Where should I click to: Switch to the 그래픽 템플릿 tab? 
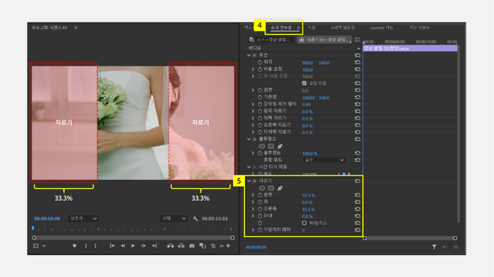(342, 28)
